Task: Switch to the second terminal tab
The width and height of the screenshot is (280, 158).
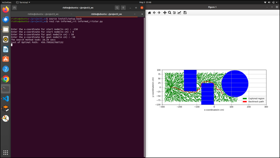Action: [106, 14]
